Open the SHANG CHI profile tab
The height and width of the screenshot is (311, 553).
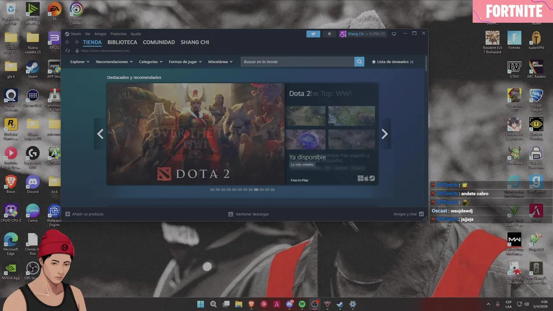tap(195, 42)
